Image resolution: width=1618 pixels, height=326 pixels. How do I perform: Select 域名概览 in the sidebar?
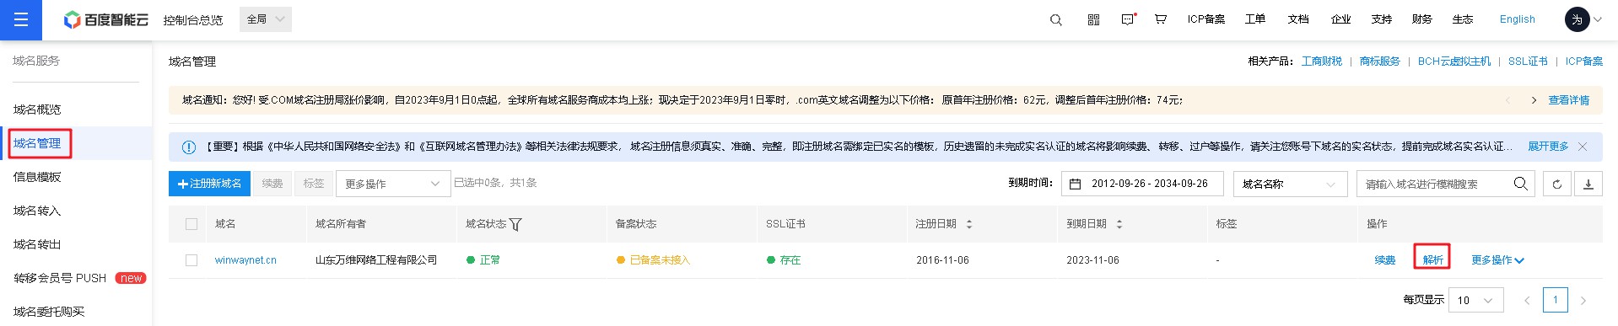click(x=37, y=110)
